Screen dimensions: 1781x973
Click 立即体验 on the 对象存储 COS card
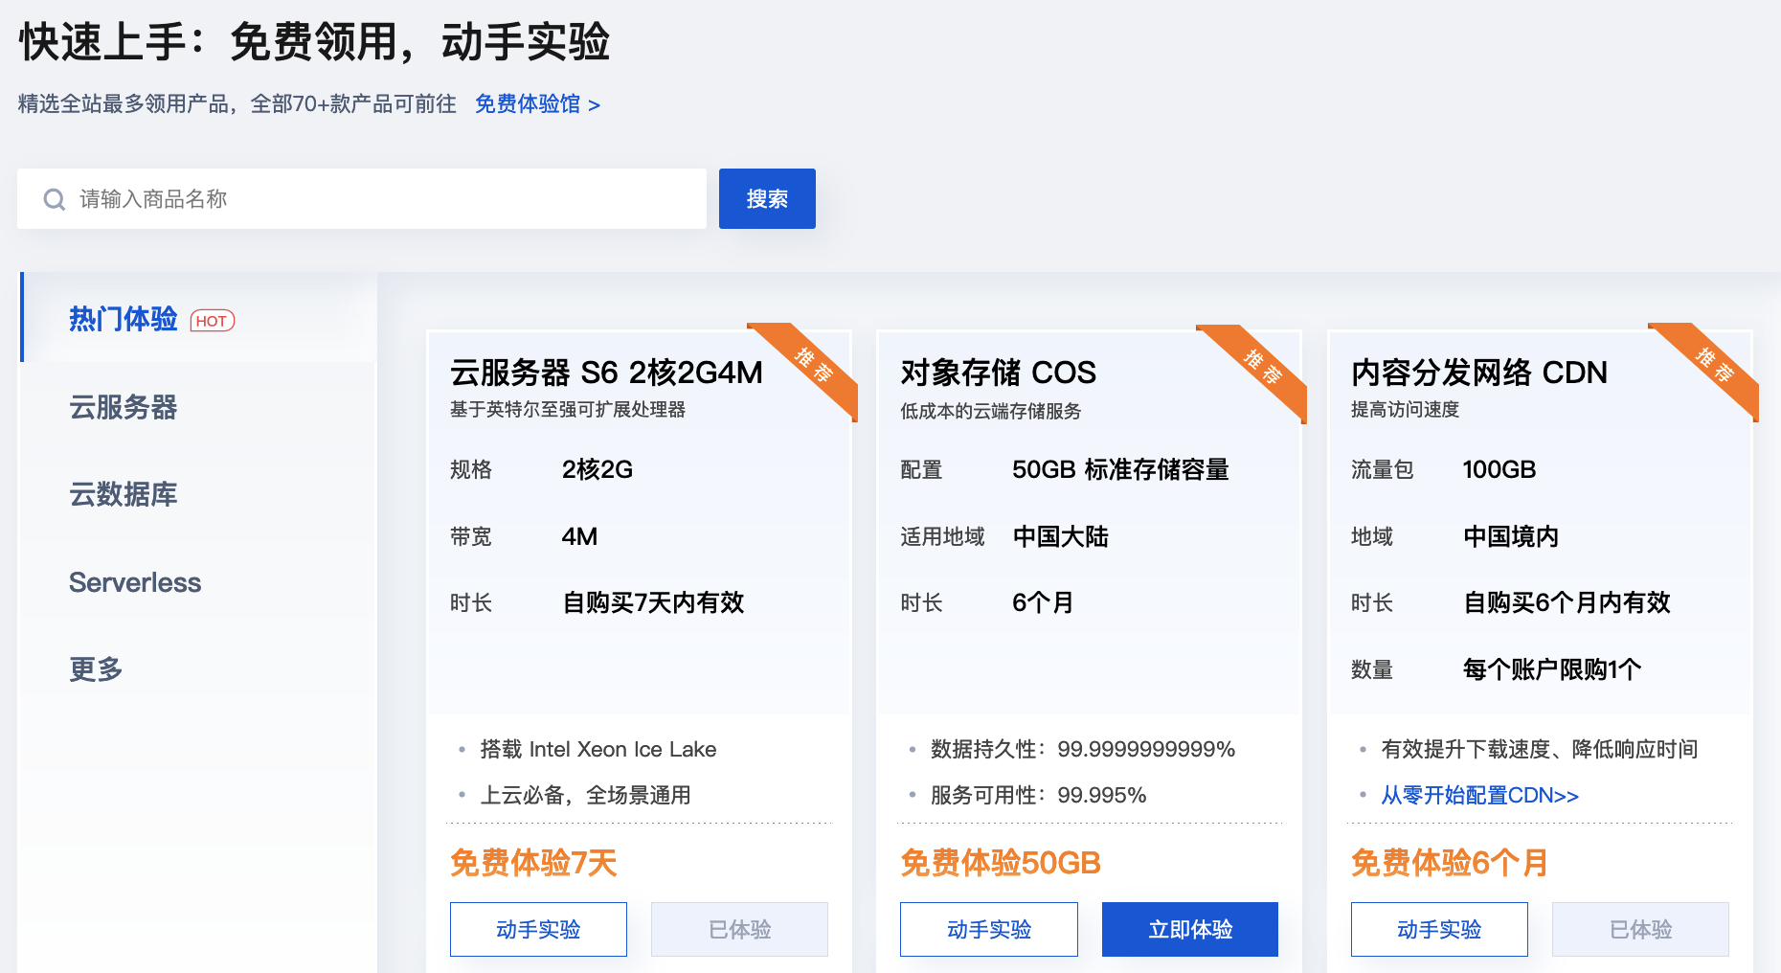pyautogui.click(x=1189, y=928)
